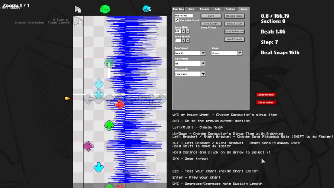Switch to the Section tab
The width and height of the screenshot is (334, 188).
[230, 9]
